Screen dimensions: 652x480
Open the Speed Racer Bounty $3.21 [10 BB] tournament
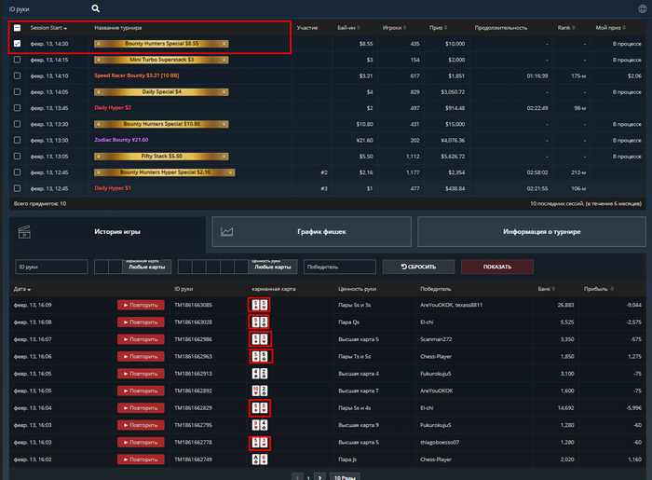pyautogui.click(x=137, y=75)
